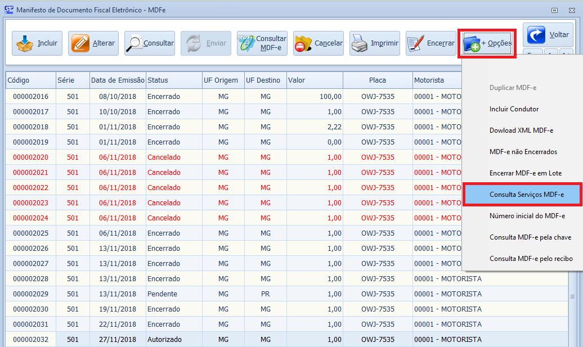This screenshot has width=583, height=347.
Task: Click the Consultar magnifier icon
Action: 136,43
